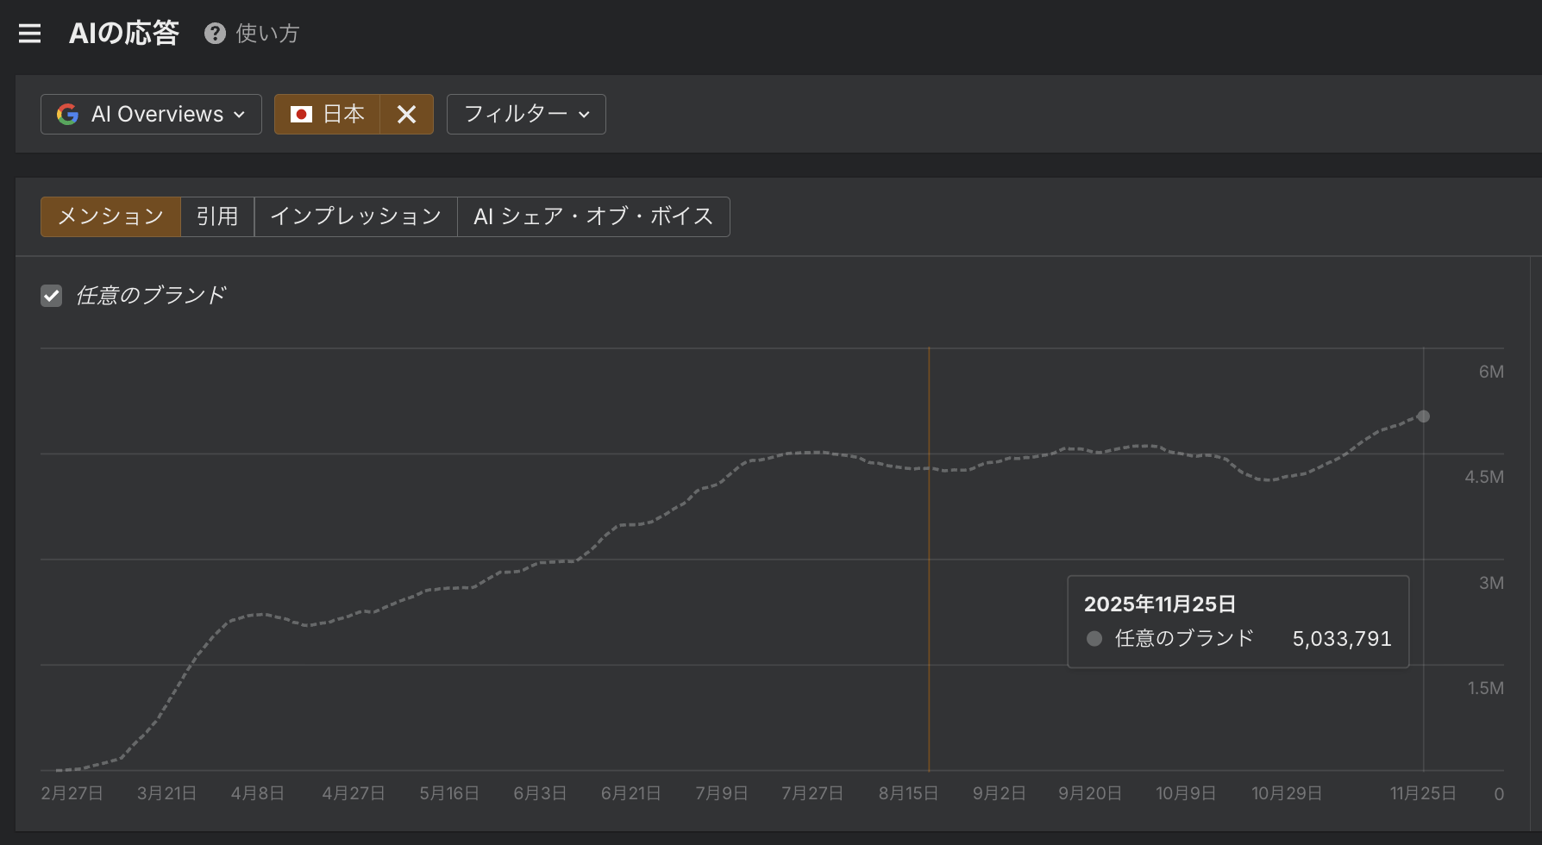Click the 11月25日 axis date label

(x=1422, y=793)
